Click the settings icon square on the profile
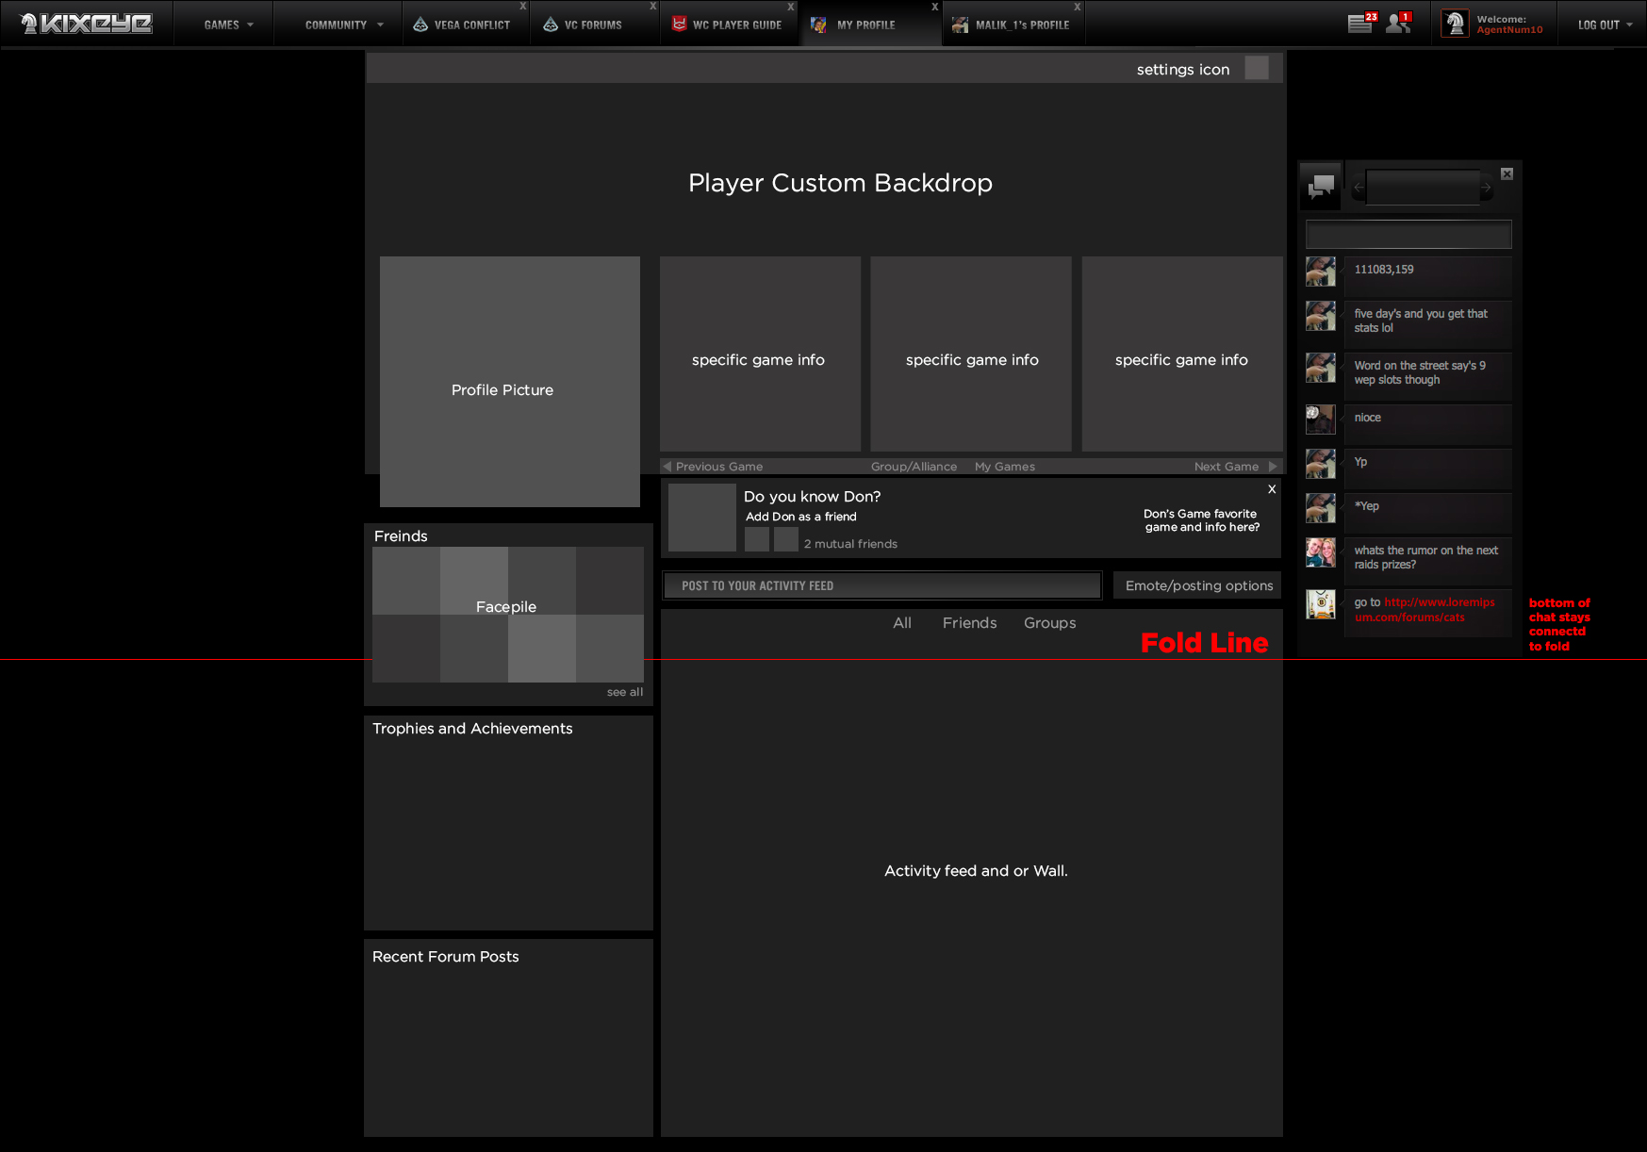This screenshot has height=1152, width=1647. pyautogui.click(x=1256, y=68)
